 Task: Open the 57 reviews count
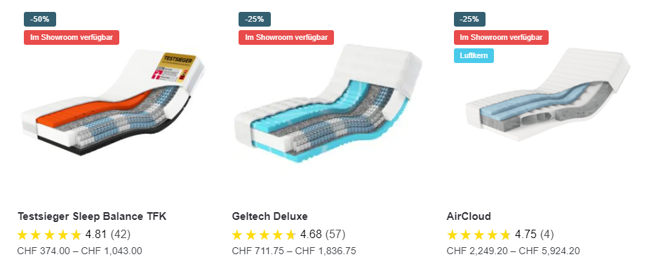(335, 235)
